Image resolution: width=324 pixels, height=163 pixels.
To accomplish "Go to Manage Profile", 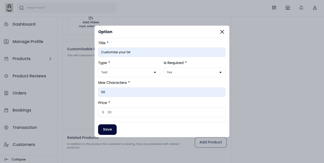I will [28, 42].
